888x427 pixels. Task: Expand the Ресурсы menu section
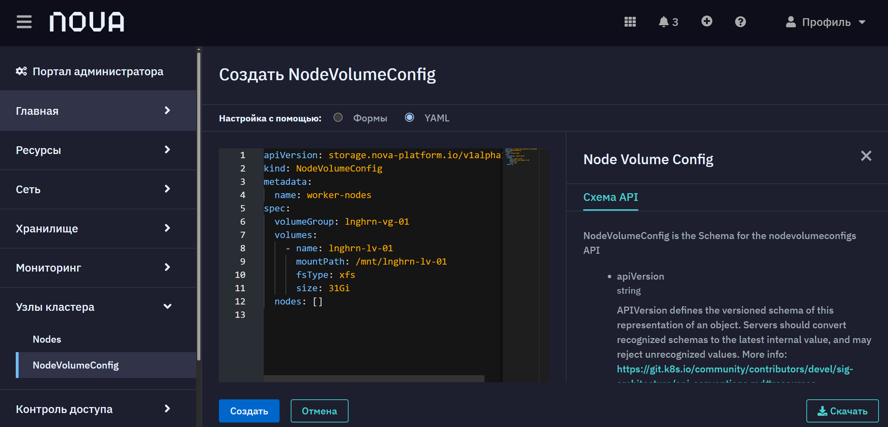point(98,150)
